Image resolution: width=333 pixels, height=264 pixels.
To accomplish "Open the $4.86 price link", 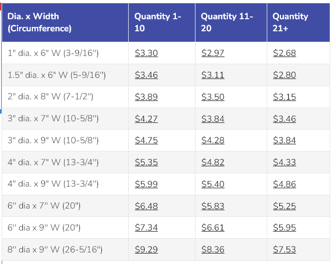I will [x=284, y=184].
